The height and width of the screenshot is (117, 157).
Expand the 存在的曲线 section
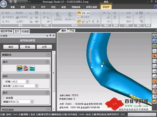coord(48,109)
